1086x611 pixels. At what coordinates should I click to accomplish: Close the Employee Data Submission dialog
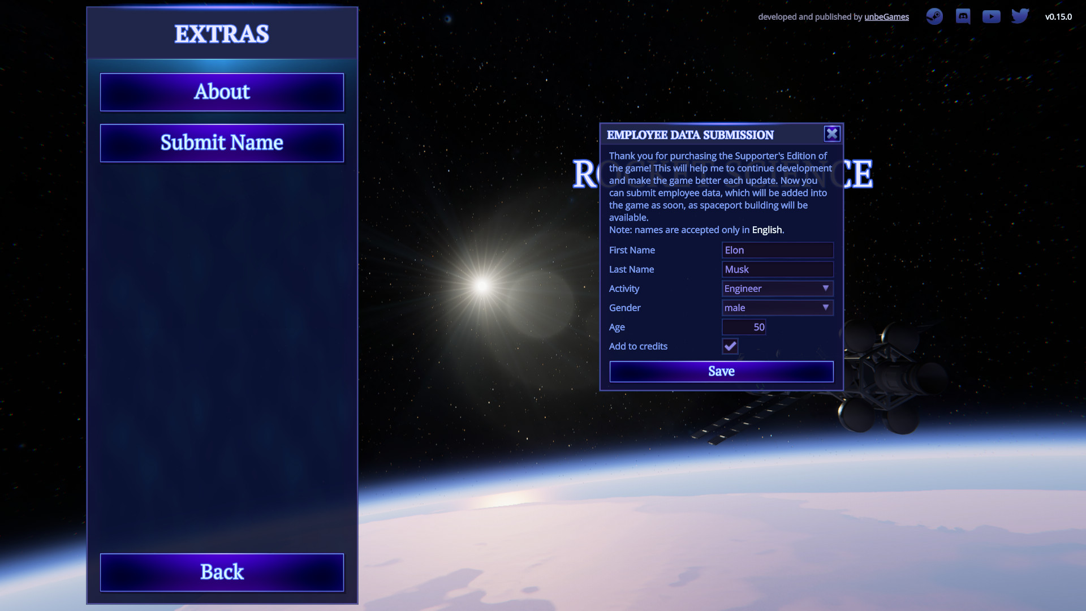[x=831, y=134]
